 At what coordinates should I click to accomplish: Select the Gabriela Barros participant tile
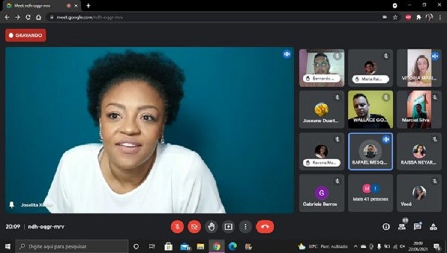(x=322, y=193)
